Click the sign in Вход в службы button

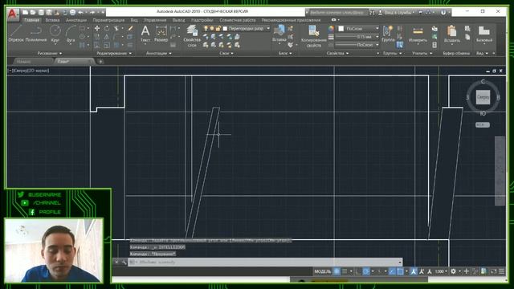397,13
